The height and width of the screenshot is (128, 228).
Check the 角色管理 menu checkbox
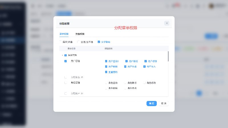[x=66, y=83]
